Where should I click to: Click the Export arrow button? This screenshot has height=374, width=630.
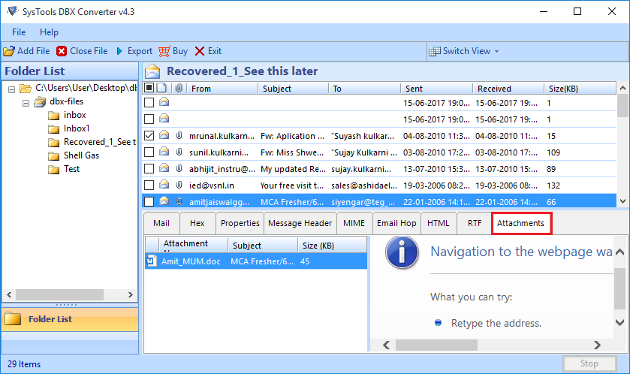[x=134, y=51]
